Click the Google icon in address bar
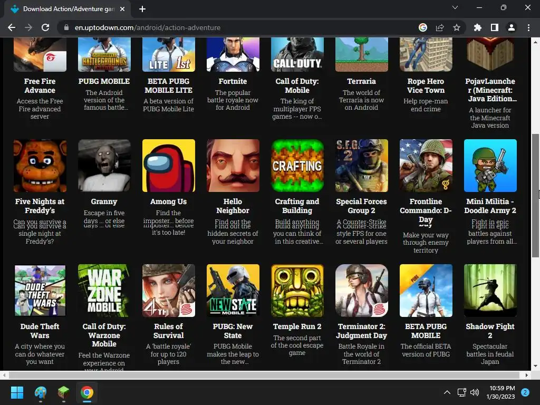The image size is (540, 405). point(423,27)
